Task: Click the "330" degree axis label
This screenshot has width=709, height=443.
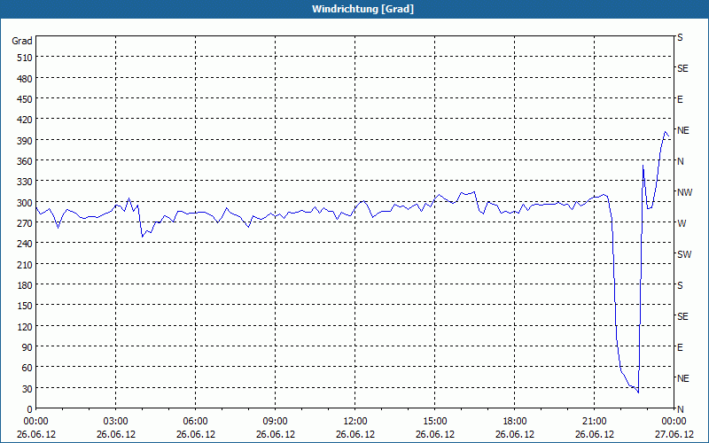Action: pyautogui.click(x=26, y=182)
